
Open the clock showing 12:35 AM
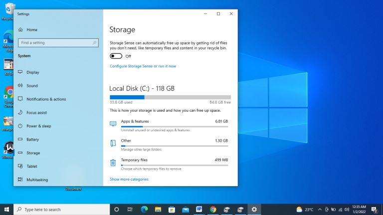pyautogui.click(x=359, y=210)
